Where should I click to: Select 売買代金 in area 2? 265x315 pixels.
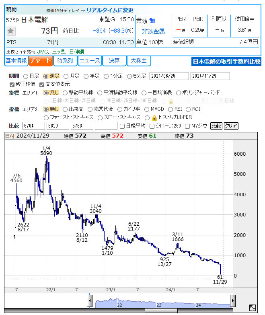pos(90,109)
